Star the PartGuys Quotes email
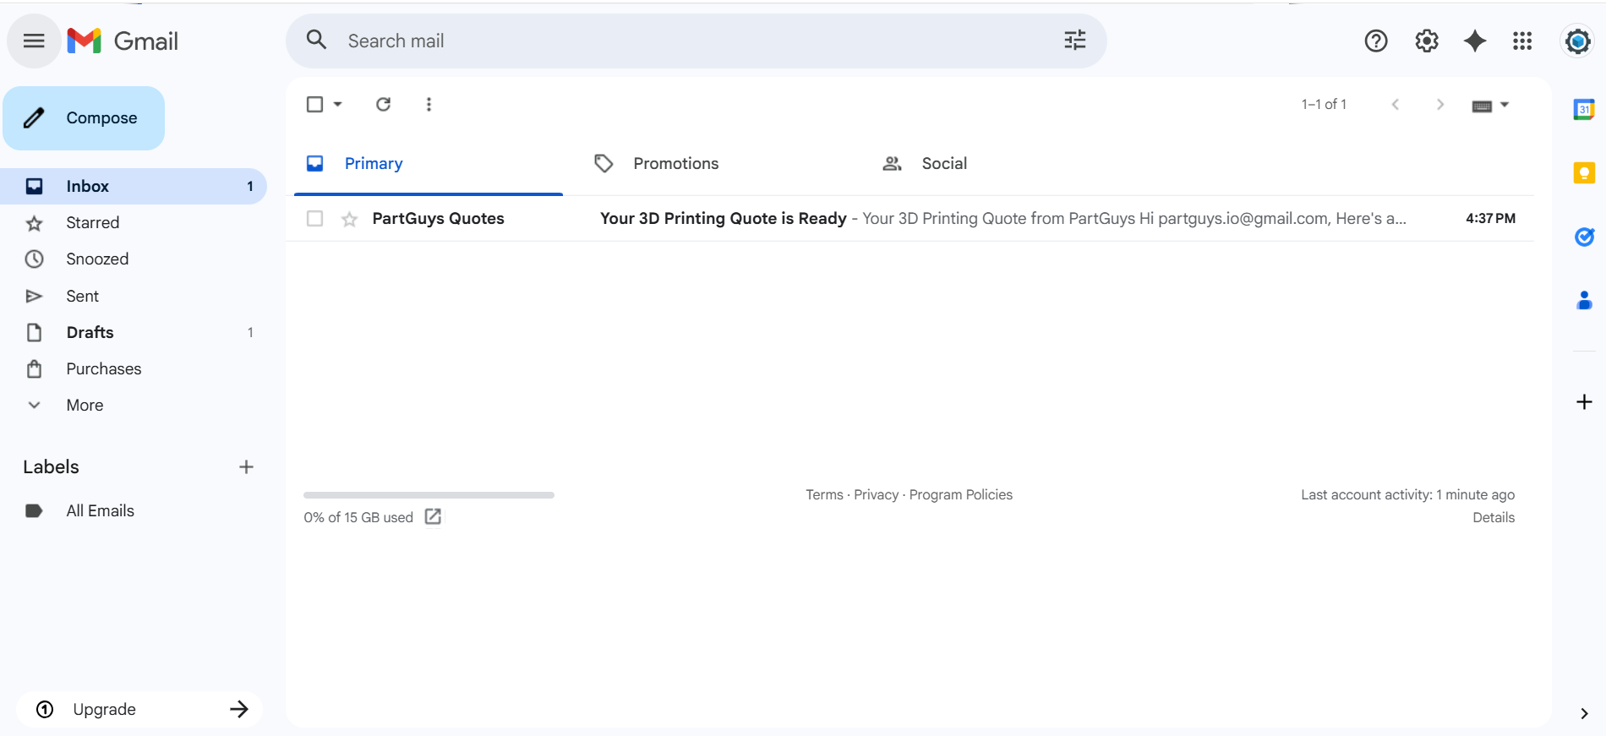This screenshot has height=736, width=1606. click(349, 220)
